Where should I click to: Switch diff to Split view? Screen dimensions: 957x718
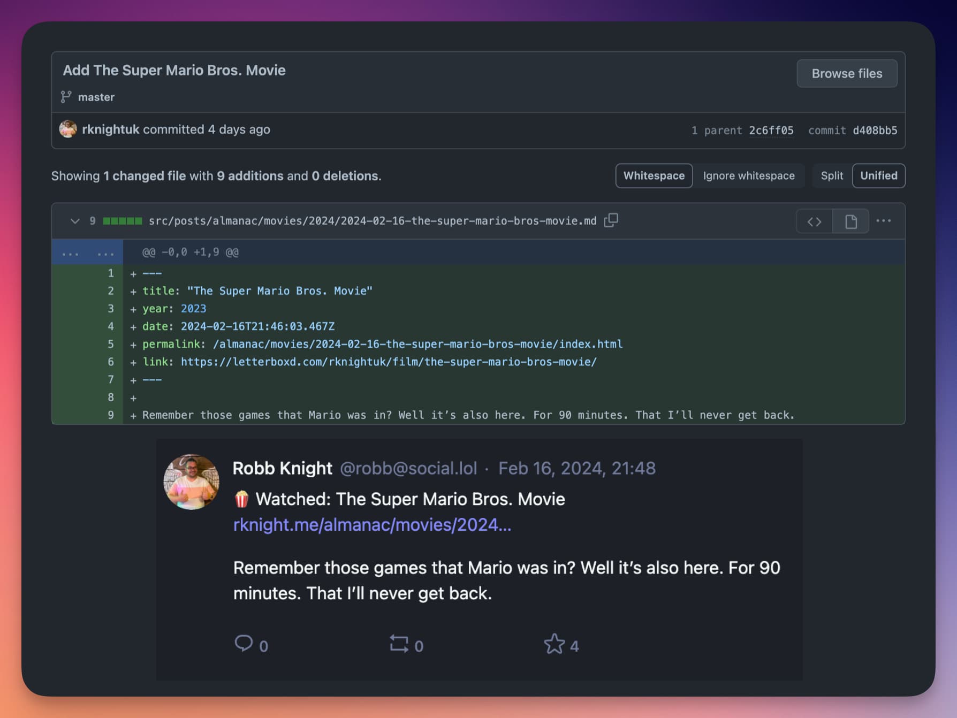click(x=832, y=175)
